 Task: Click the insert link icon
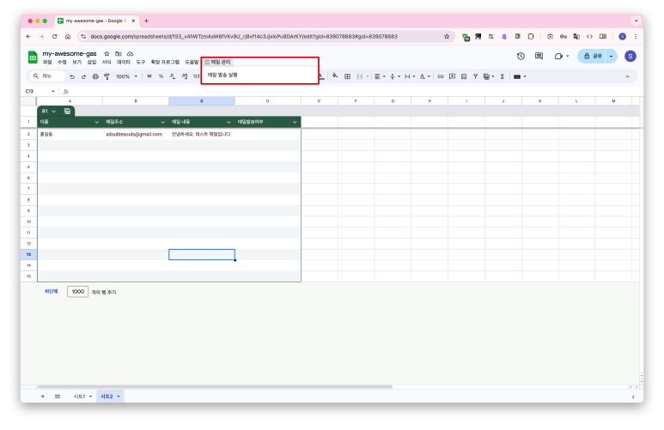click(x=441, y=76)
